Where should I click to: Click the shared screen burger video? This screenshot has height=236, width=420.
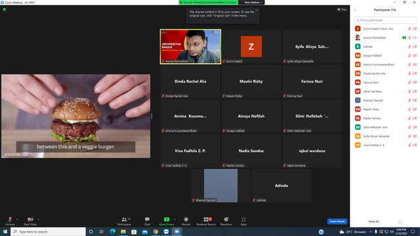click(x=76, y=116)
